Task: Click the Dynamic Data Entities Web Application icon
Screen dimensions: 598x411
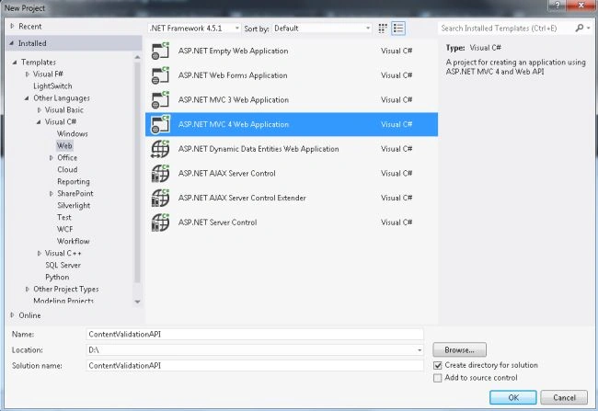Action: coord(160,149)
